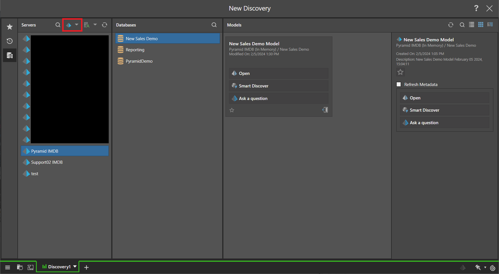The image size is (499, 274).
Task: Search the Servers list
Action: pos(58,25)
